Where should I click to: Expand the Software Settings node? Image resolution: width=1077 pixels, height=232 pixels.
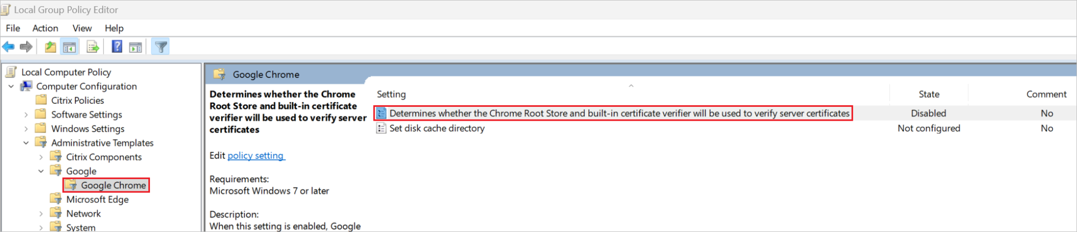(26, 115)
